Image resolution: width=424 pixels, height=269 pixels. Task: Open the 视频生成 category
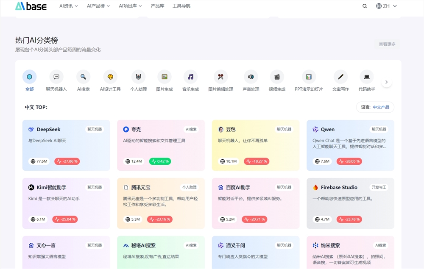pyautogui.click(x=277, y=76)
